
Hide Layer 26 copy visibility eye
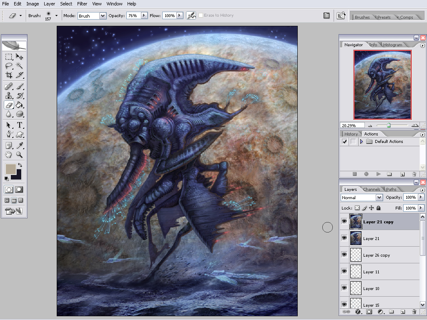point(344,255)
